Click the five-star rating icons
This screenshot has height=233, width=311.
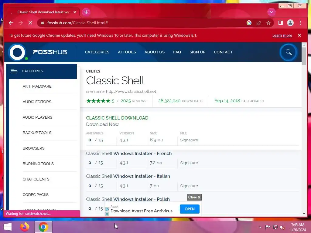(x=98, y=101)
